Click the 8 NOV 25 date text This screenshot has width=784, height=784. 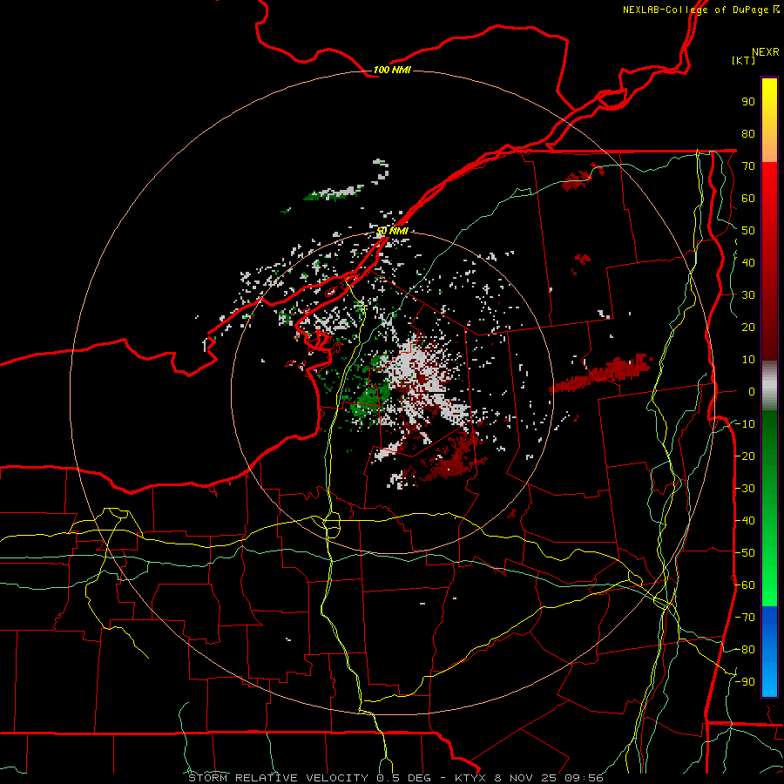point(525,778)
